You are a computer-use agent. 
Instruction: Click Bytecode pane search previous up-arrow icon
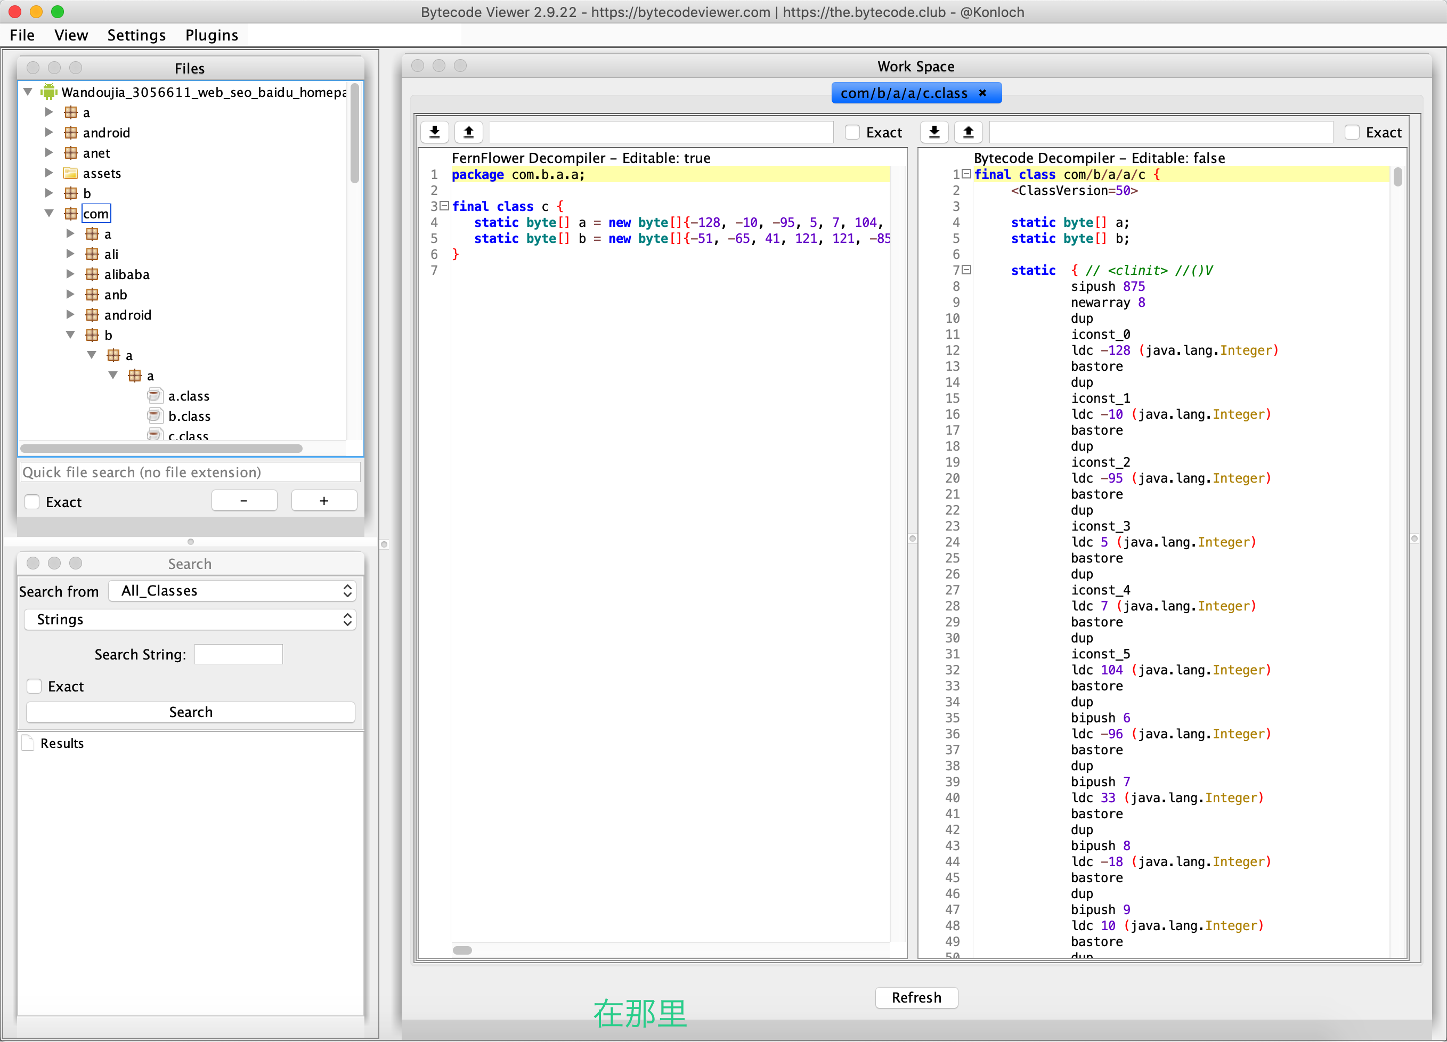968,132
